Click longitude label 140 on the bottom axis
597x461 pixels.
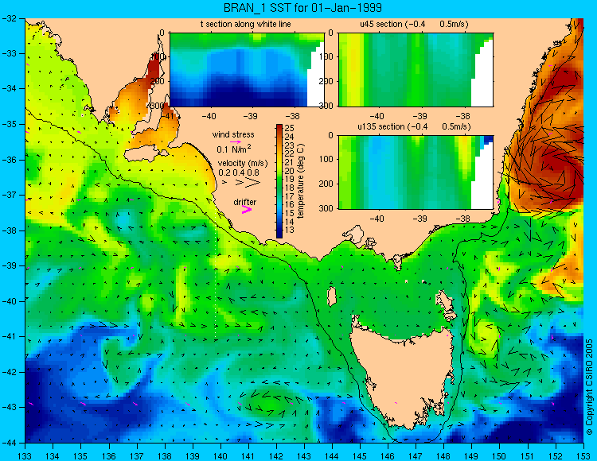tap(220, 455)
